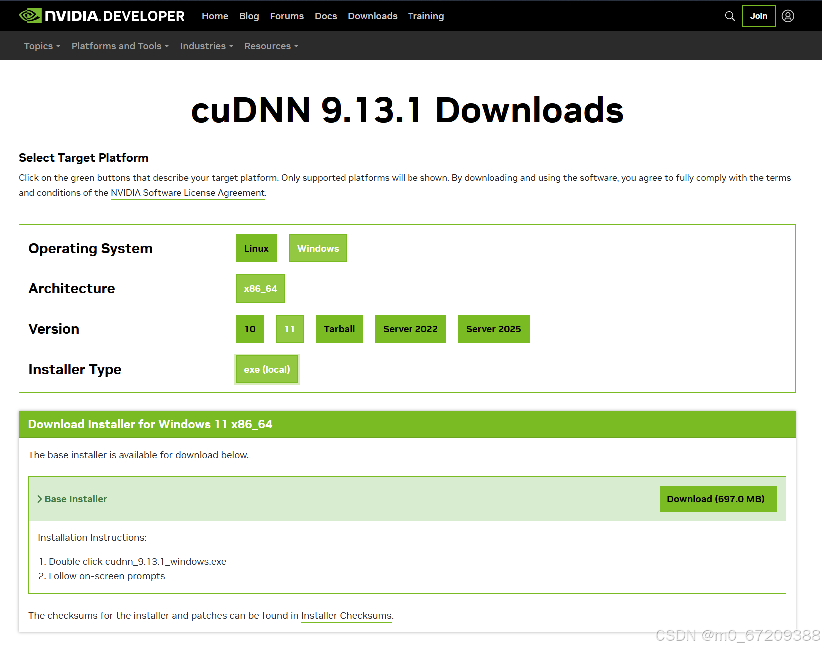Select the x86_64 architecture option
The image size is (822, 649).
tap(260, 288)
